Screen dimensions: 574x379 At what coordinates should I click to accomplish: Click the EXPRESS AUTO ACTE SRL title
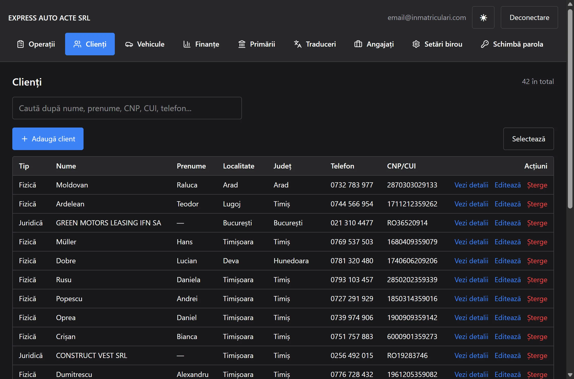[49, 18]
